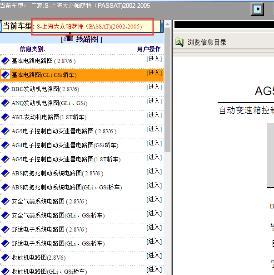The height and width of the screenshot is (275, 274).
Task: Click [进入] for BBG发动机电路图(2.8V6)
Action: pyautogui.click(x=154, y=87)
